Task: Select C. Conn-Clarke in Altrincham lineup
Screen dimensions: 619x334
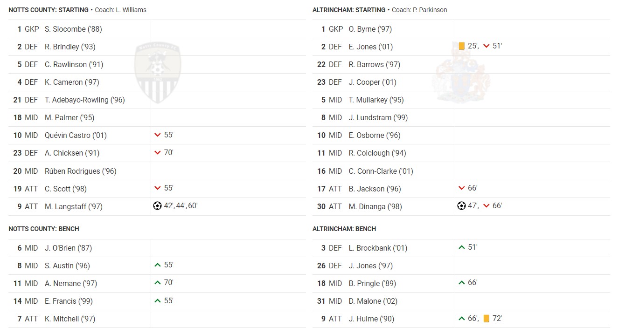Action: [x=381, y=171]
